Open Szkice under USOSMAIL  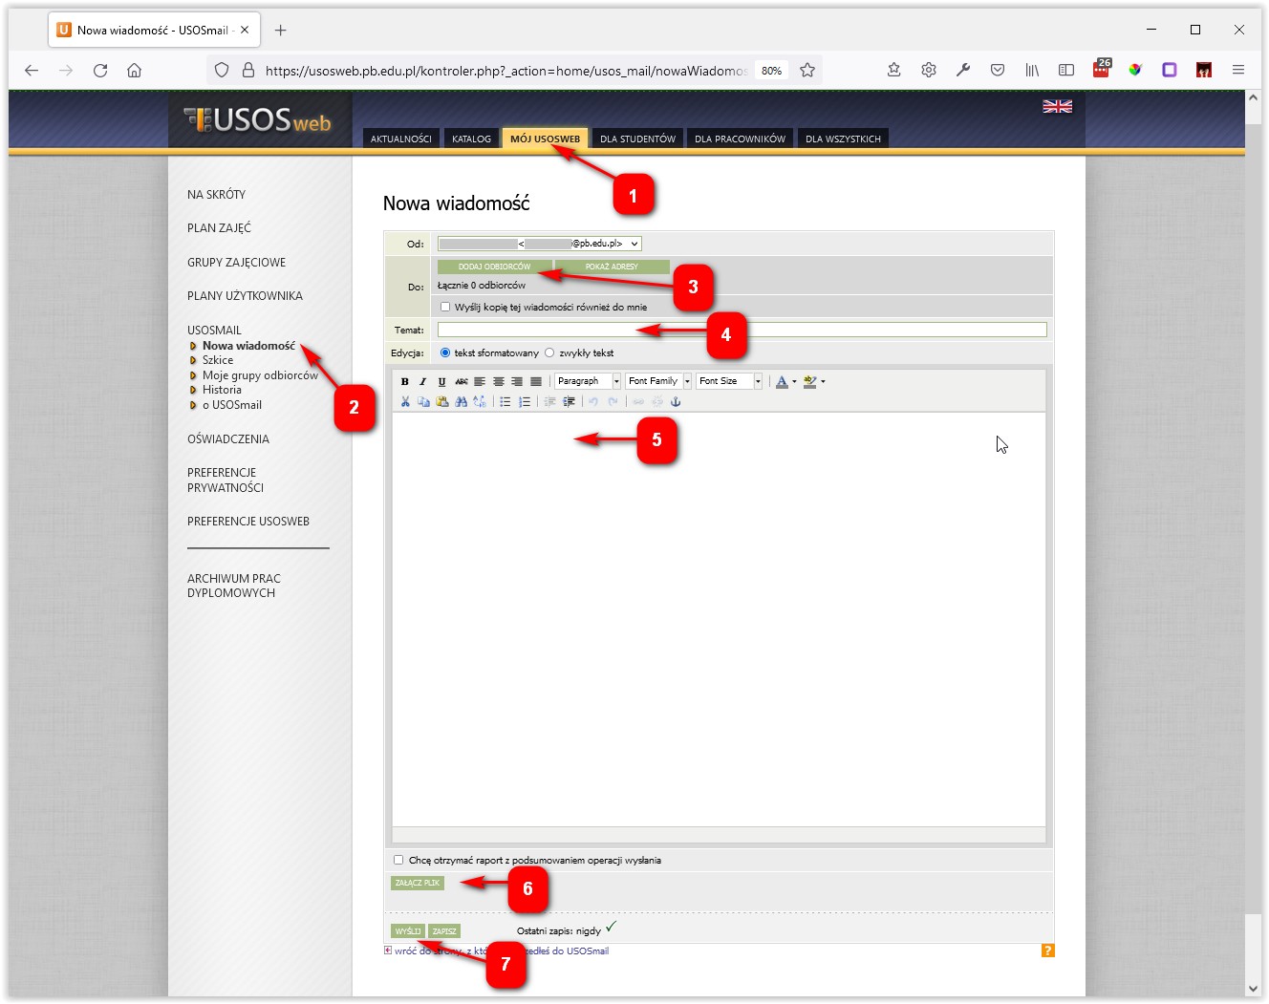(218, 360)
